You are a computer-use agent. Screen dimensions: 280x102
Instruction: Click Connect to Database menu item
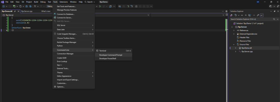(74, 14)
